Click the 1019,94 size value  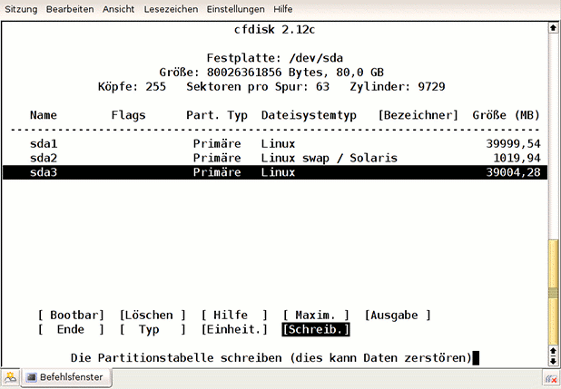coord(517,158)
